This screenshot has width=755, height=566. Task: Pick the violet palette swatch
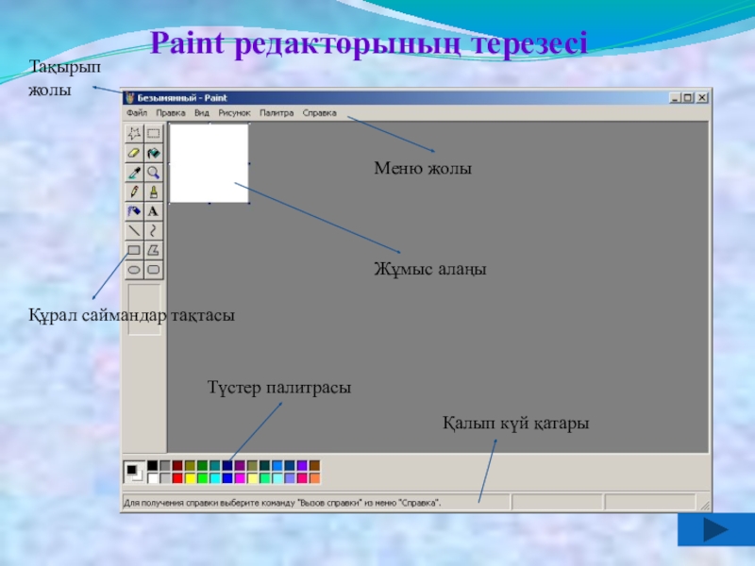coord(302,465)
